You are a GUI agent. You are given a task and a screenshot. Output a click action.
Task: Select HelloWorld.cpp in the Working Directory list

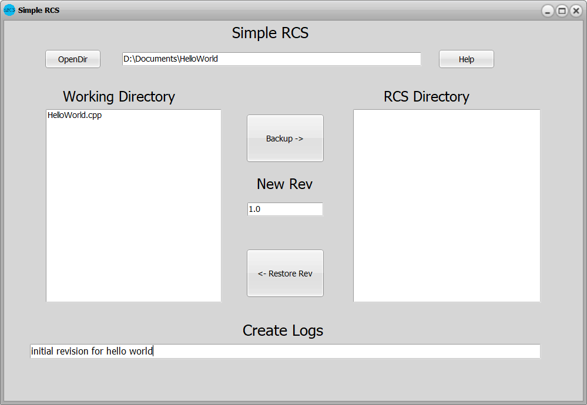(75, 116)
